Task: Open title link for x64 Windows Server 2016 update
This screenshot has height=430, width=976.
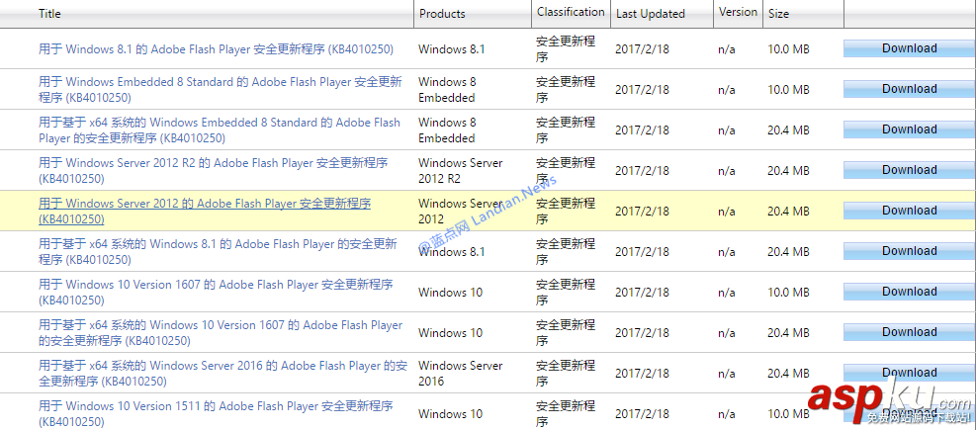Action: tap(222, 366)
